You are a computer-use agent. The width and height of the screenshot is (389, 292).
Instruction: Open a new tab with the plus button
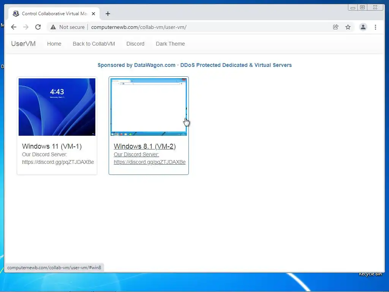coord(108,14)
